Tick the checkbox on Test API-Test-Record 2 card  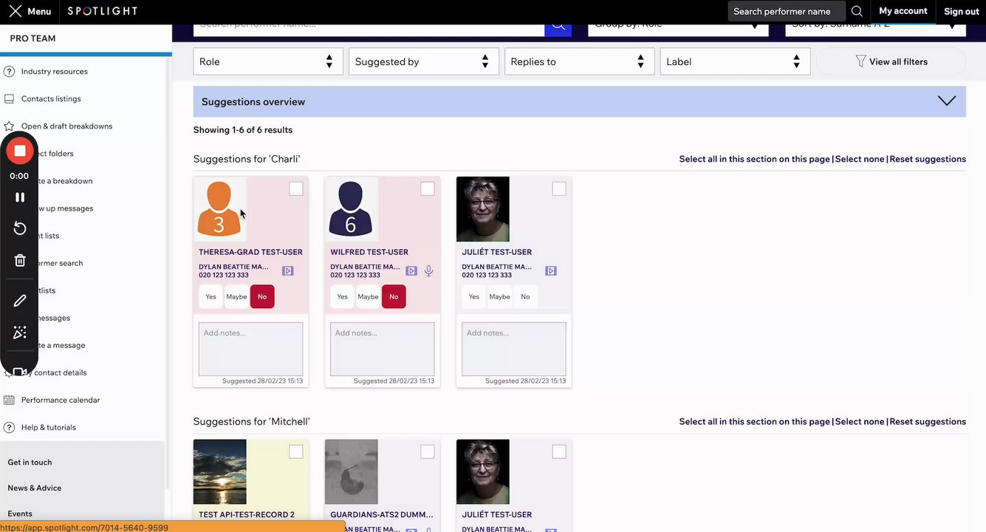coord(296,451)
